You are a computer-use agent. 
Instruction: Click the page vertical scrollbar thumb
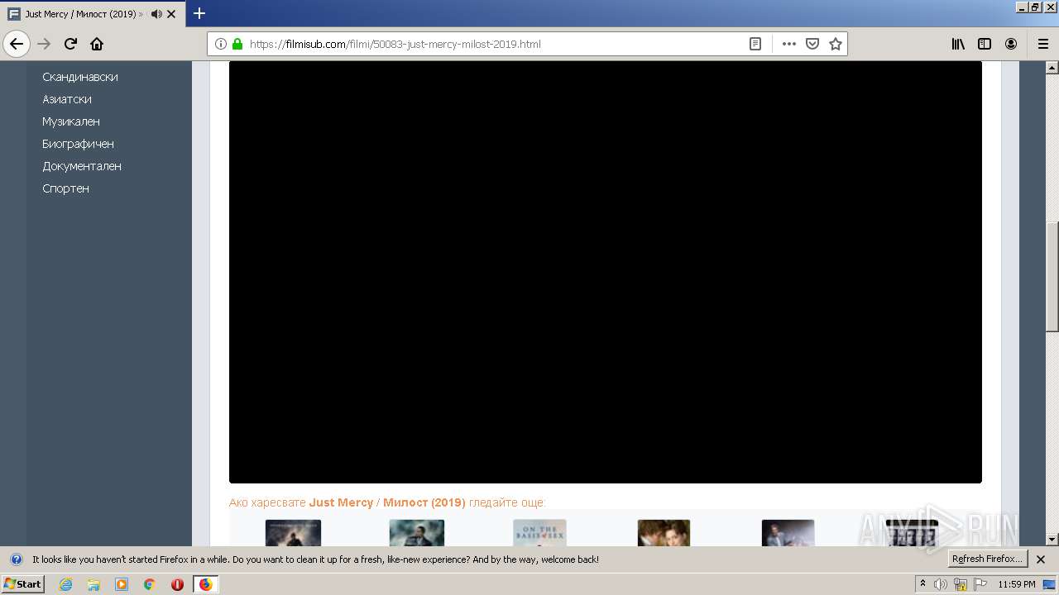[x=1052, y=277]
